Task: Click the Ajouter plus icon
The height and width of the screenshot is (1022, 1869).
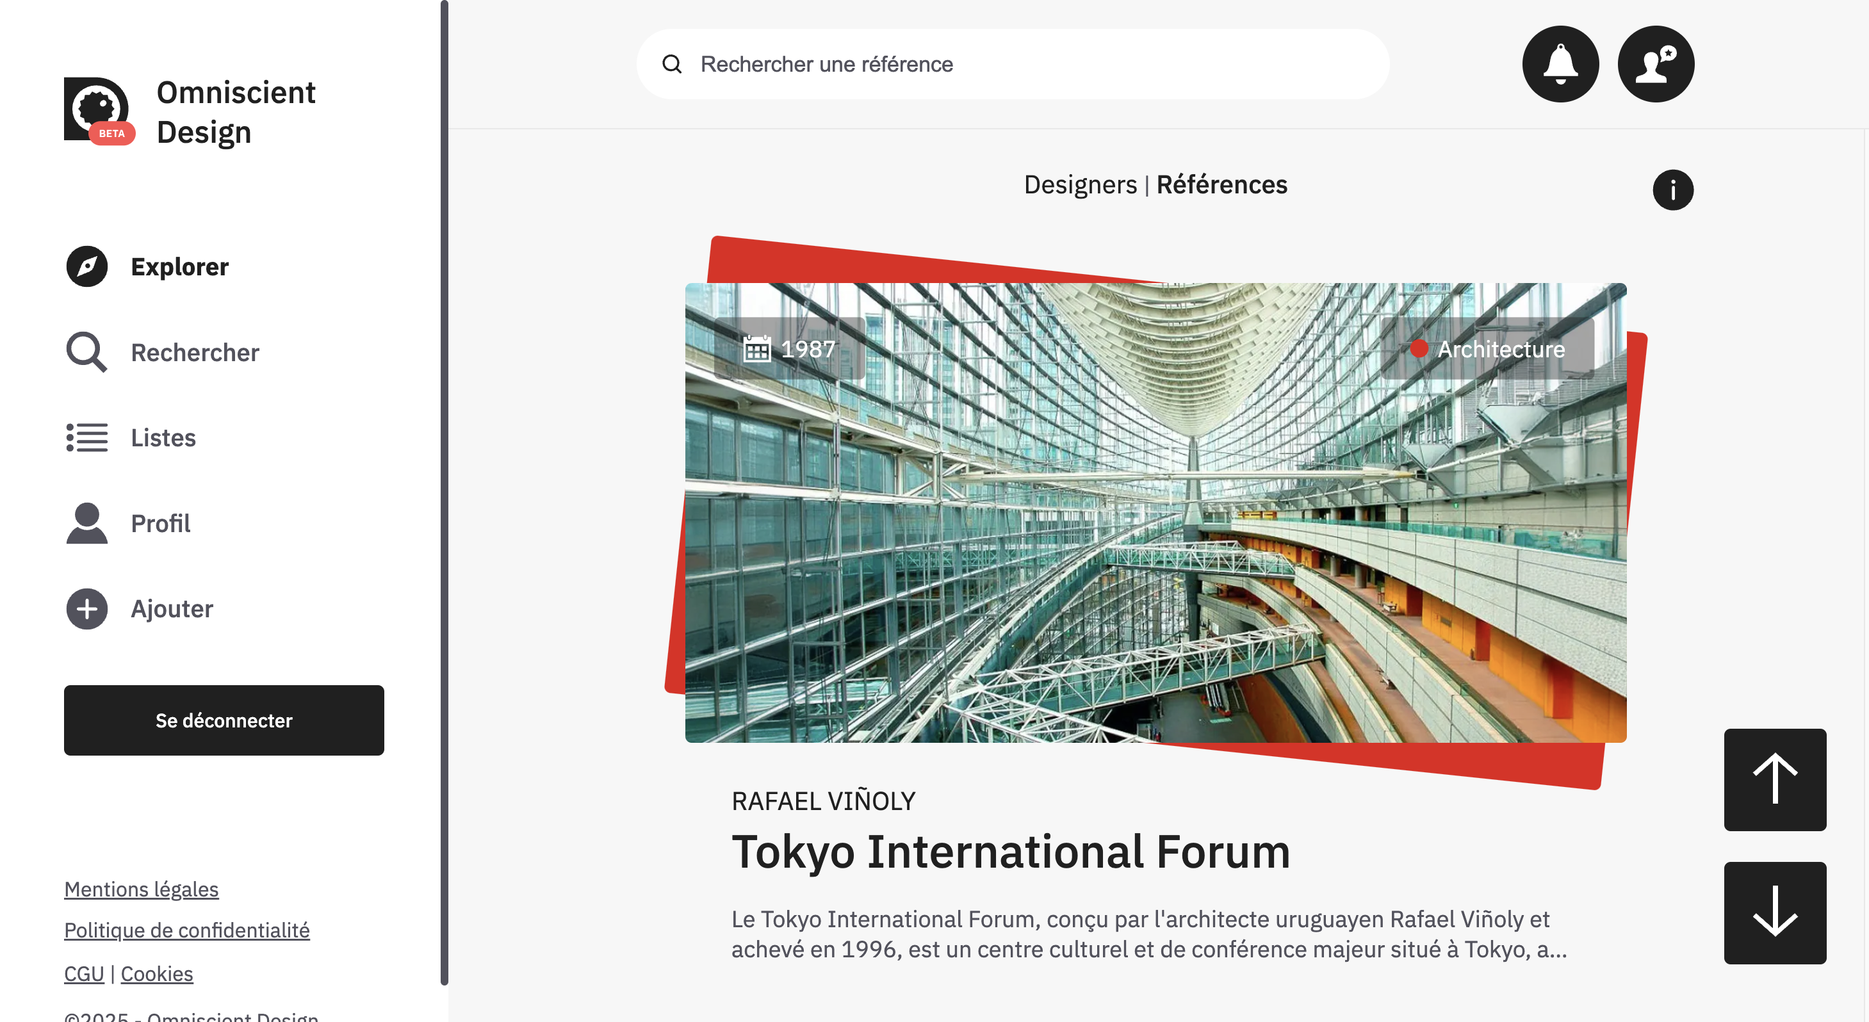Action: (x=87, y=608)
